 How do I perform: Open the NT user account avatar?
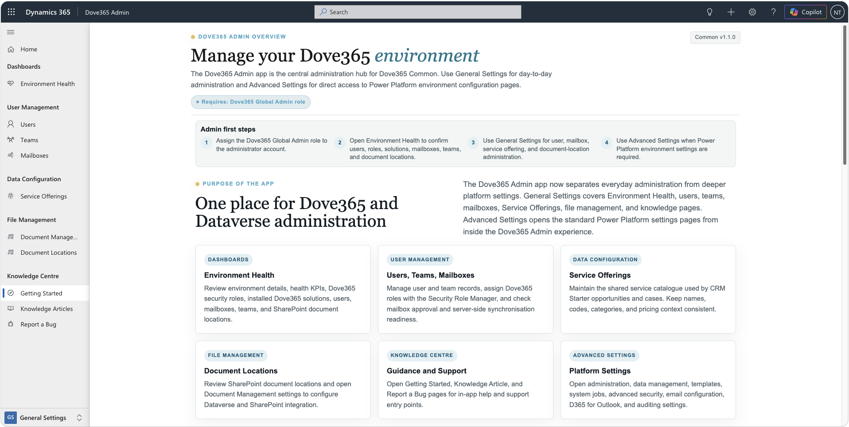click(x=837, y=12)
